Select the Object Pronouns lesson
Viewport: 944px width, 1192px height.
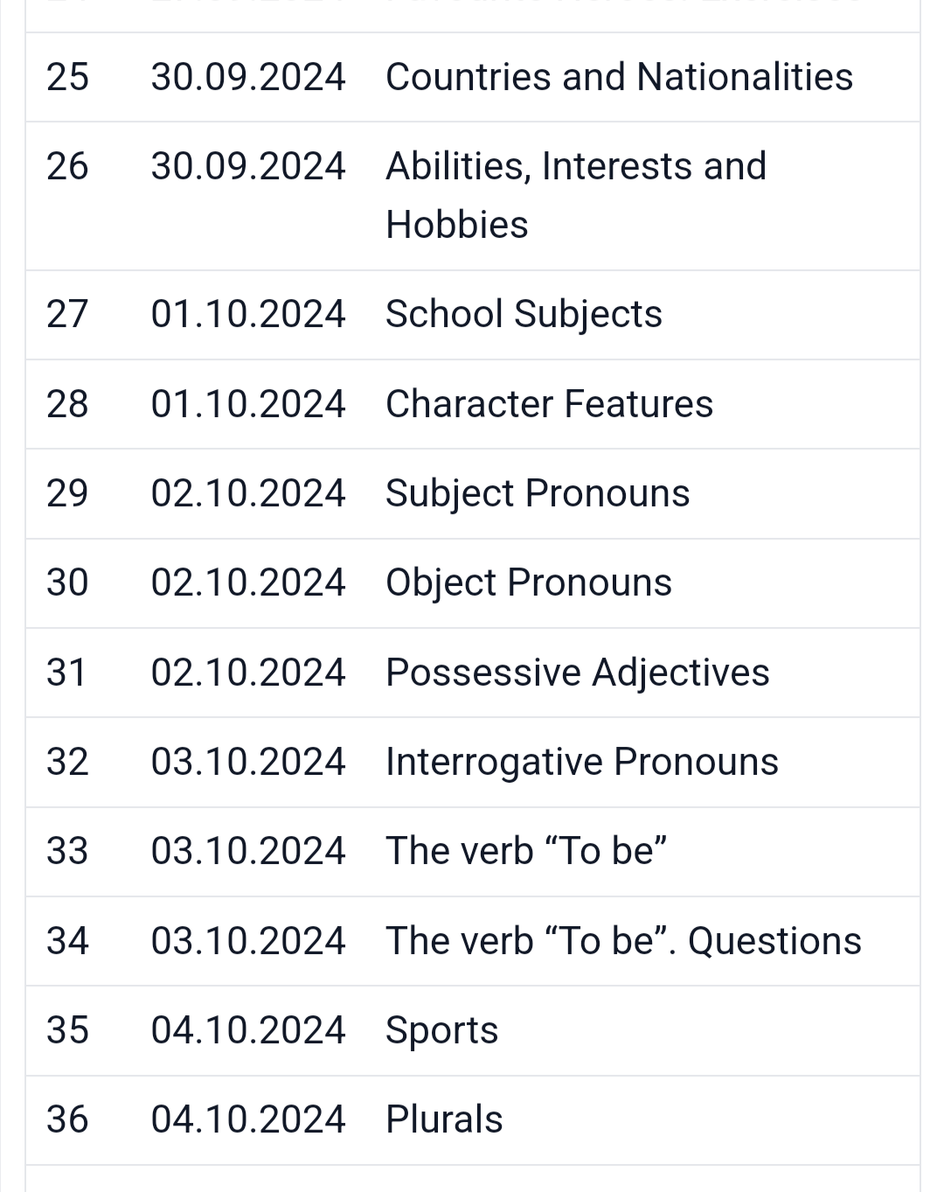(528, 582)
